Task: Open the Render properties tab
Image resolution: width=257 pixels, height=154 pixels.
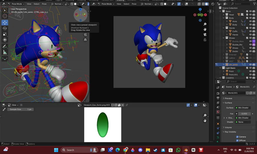Action: [x=218, y=93]
